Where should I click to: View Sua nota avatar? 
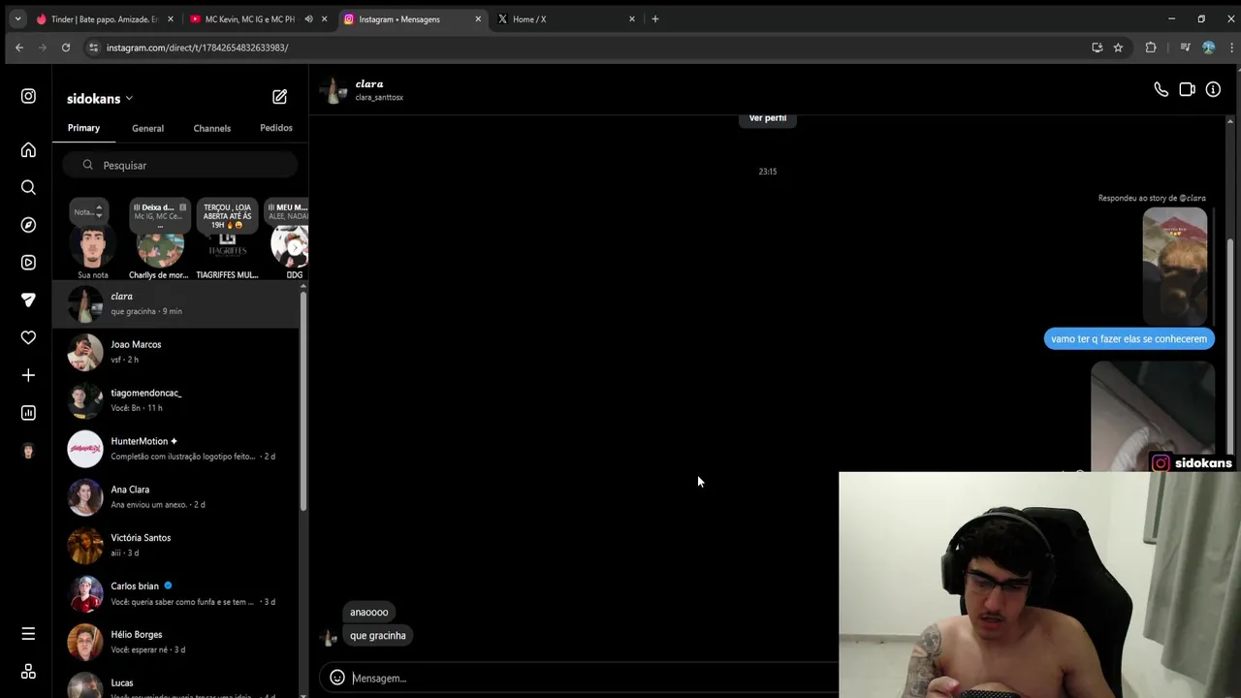tap(93, 246)
